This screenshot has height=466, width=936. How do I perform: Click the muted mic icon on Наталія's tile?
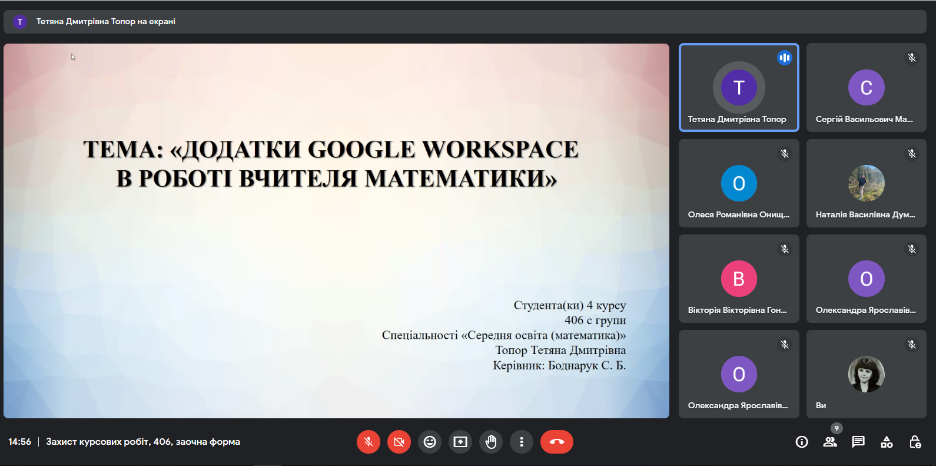click(x=912, y=154)
